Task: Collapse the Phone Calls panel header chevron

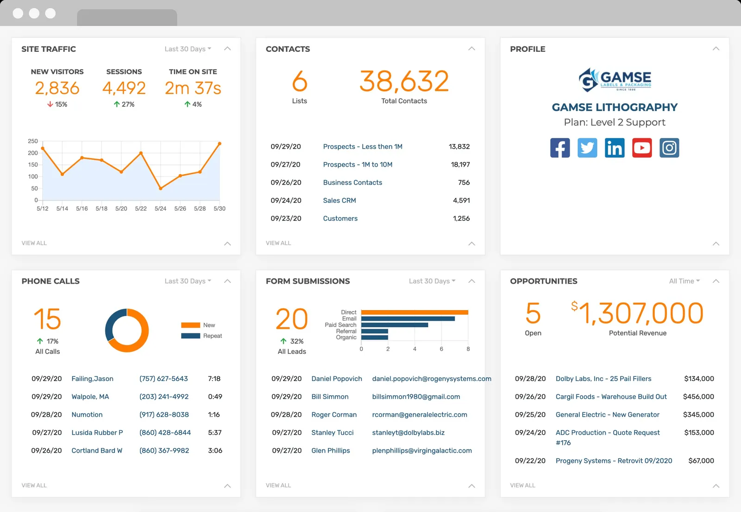Action: click(x=227, y=281)
